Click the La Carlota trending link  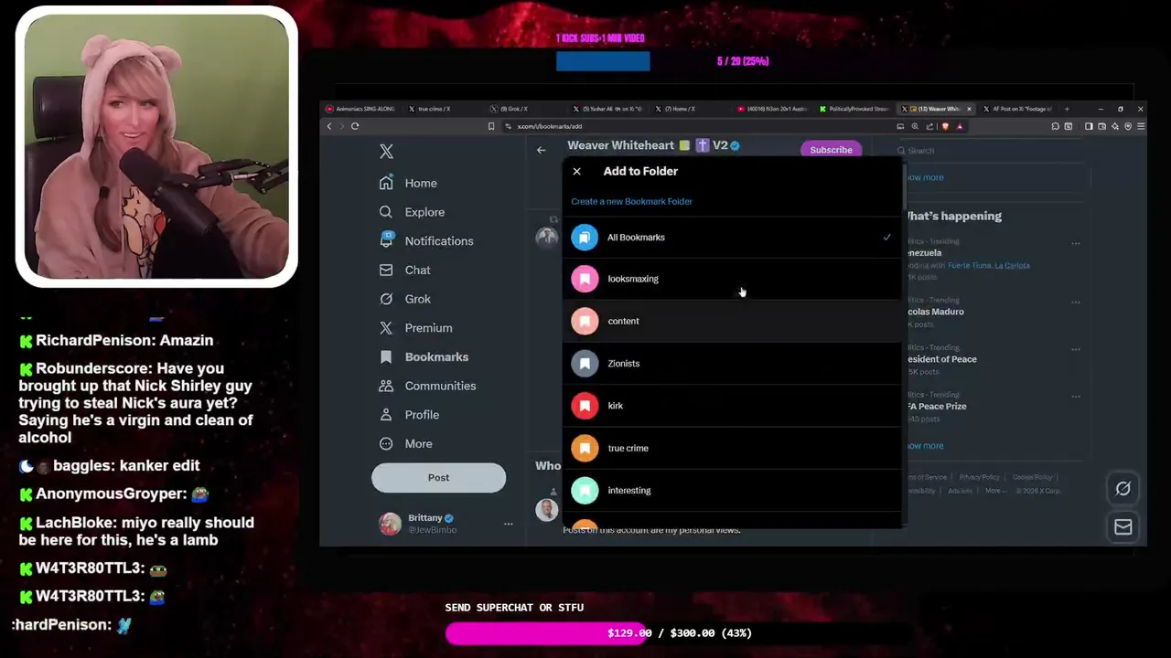click(x=1012, y=265)
